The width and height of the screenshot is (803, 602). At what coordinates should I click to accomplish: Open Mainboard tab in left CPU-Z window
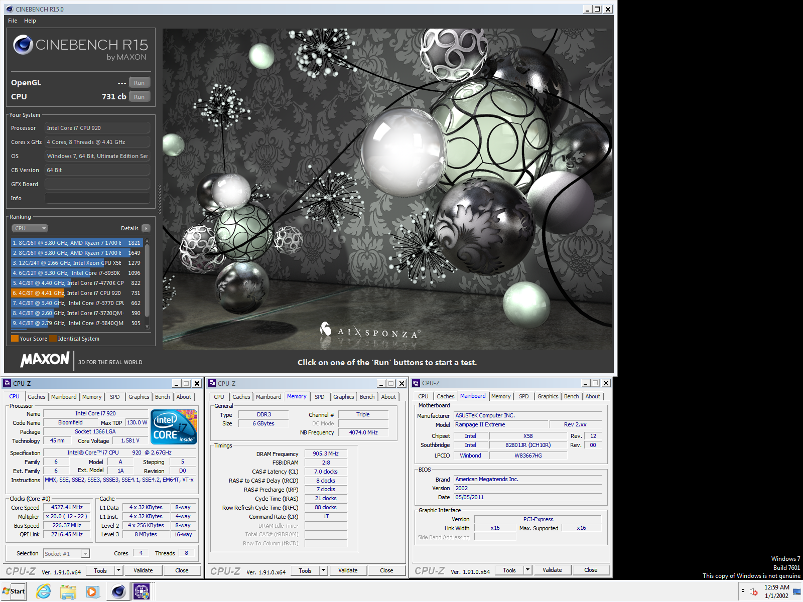(x=64, y=397)
